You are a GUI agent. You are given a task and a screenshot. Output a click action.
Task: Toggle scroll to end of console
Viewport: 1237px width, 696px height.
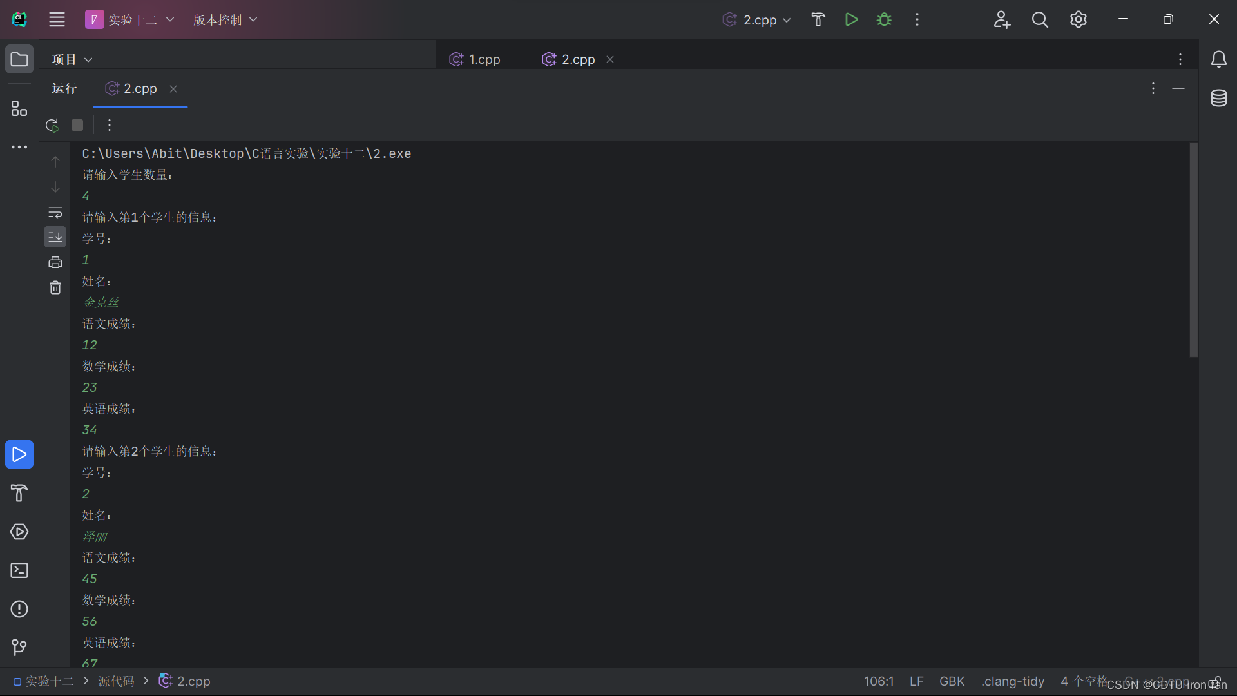[55, 237]
